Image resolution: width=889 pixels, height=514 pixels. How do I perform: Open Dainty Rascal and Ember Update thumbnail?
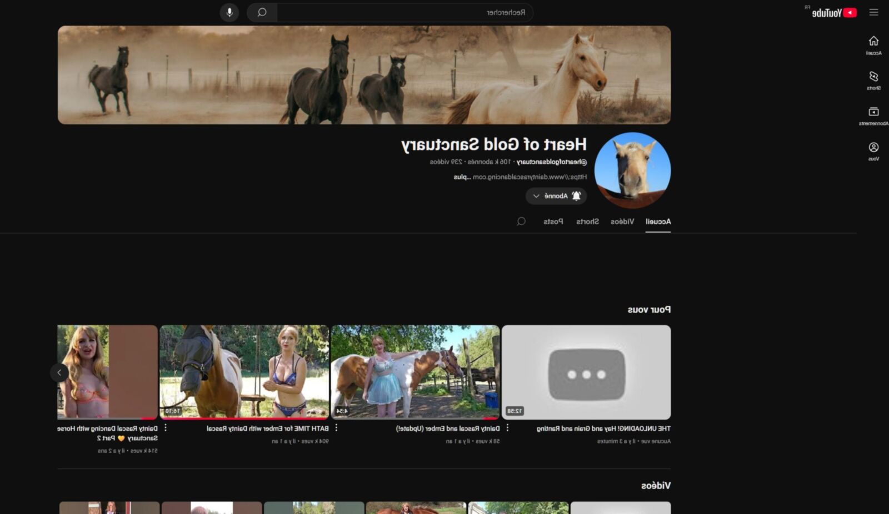415,372
